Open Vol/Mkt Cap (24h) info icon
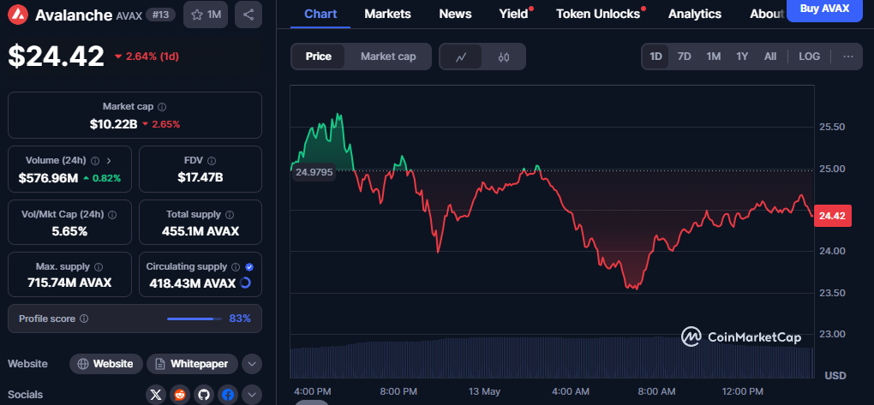The width and height of the screenshot is (874, 405). click(112, 214)
